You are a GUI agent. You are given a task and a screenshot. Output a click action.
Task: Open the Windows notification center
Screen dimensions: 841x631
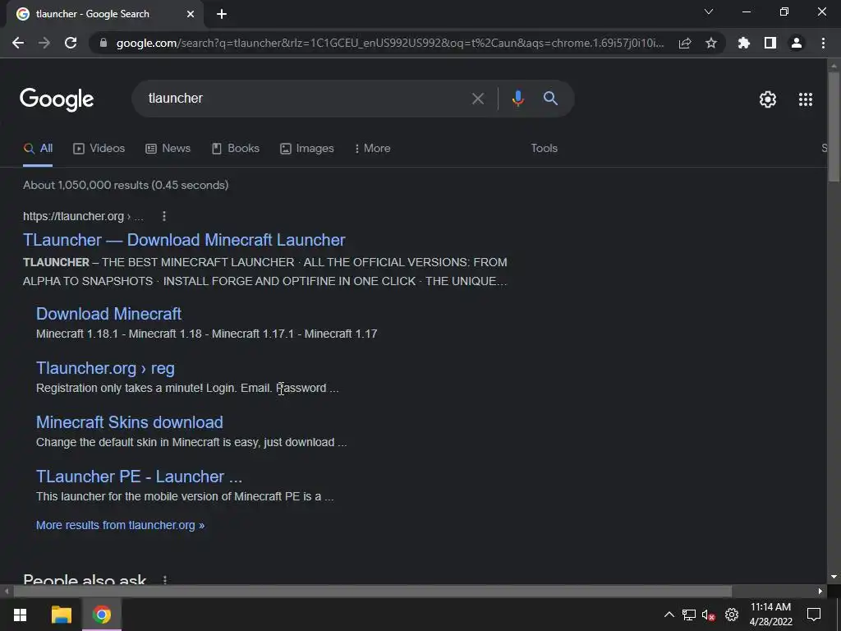814,615
